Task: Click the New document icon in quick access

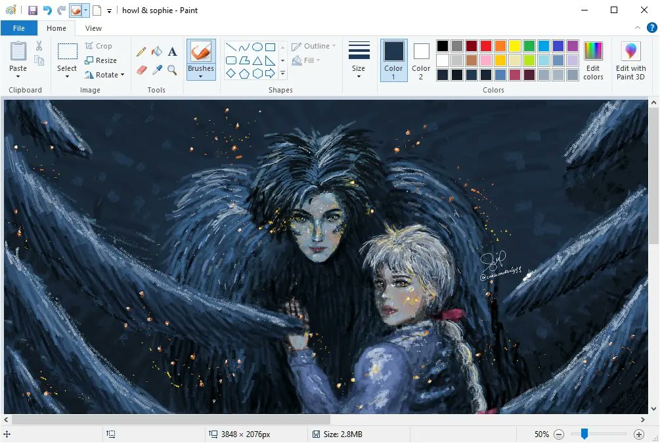Action: [x=97, y=10]
